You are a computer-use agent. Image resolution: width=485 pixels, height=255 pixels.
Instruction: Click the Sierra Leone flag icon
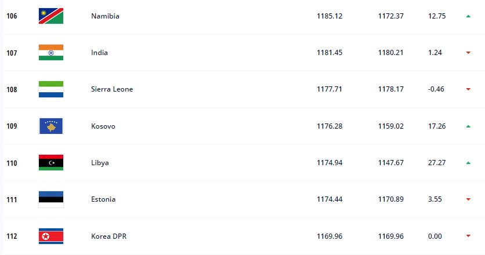point(51,89)
